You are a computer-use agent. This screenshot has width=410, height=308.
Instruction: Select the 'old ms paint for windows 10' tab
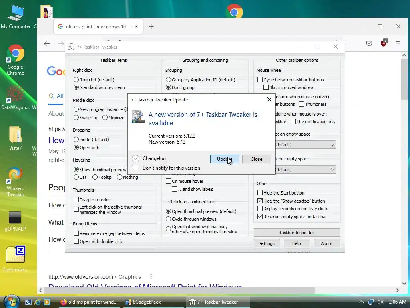click(98, 26)
